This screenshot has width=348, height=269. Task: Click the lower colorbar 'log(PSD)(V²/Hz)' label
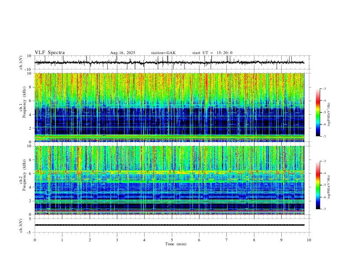(329, 187)
